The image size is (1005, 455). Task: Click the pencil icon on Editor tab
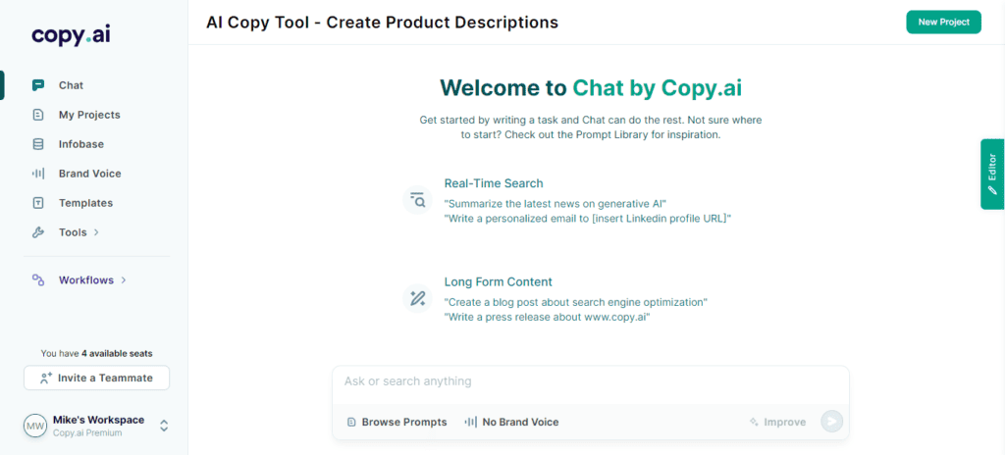pos(992,189)
